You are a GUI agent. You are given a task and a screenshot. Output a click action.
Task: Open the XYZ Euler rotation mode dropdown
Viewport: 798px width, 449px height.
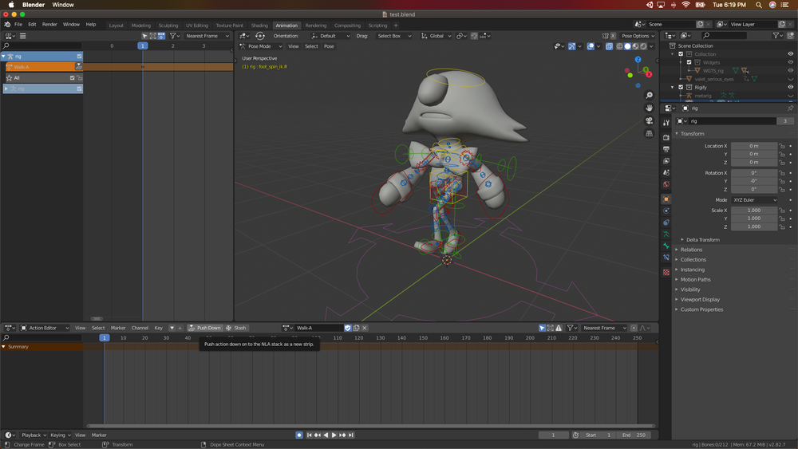coord(755,200)
